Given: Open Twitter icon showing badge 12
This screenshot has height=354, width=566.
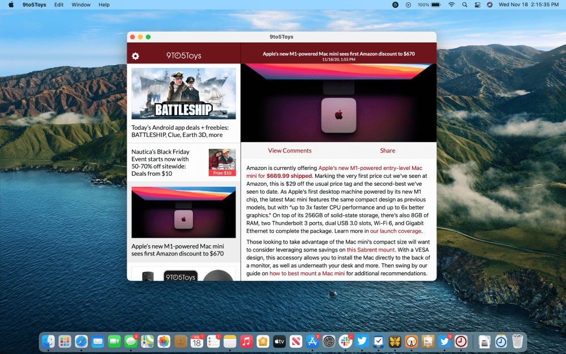Looking at the screenshot, I should pyautogui.click(x=445, y=341).
